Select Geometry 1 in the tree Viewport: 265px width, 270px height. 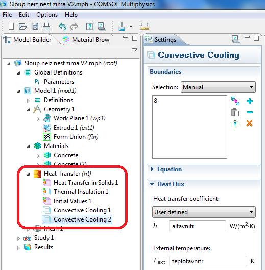pyautogui.click(x=59, y=109)
